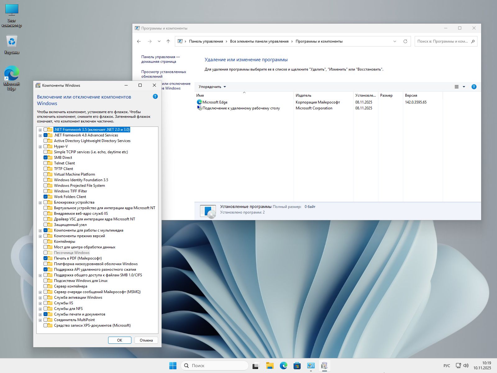Image resolution: width=497 pixels, height=373 pixels.
Task: Uncheck the SMB Direct component
Action: click(46, 158)
